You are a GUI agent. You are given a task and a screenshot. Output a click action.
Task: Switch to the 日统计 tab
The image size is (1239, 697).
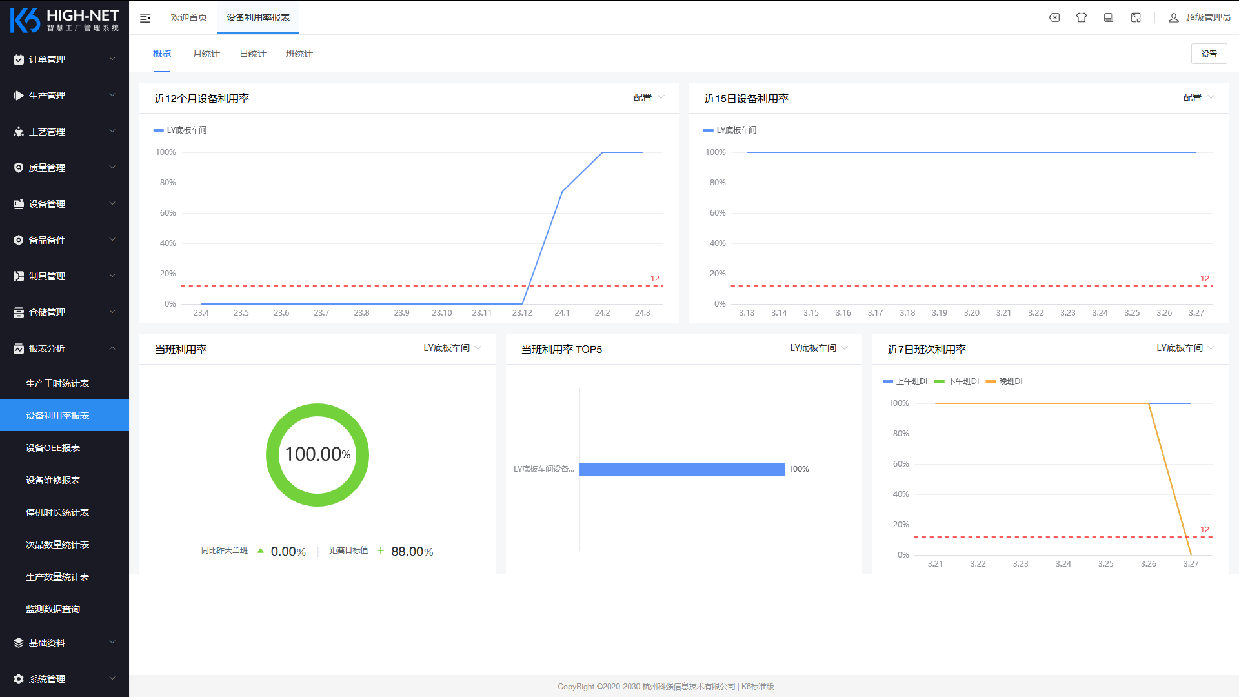[x=253, y=54]
